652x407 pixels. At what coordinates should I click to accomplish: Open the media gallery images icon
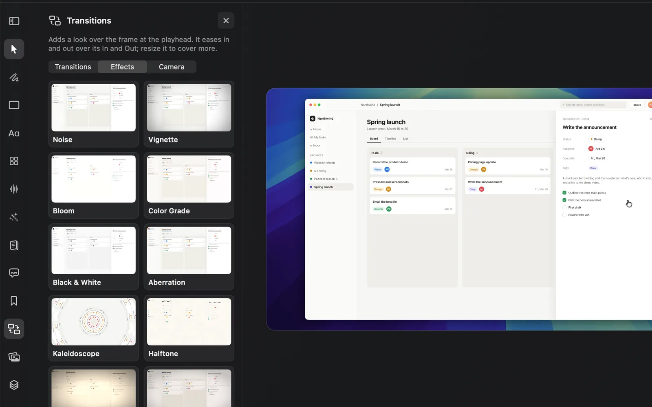14,357
